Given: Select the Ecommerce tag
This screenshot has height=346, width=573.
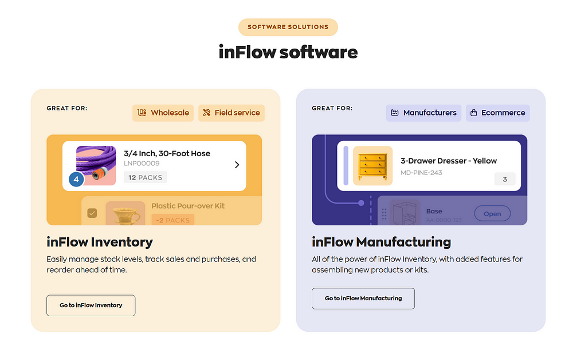Looking at the screenshot, I should (498, 113).
